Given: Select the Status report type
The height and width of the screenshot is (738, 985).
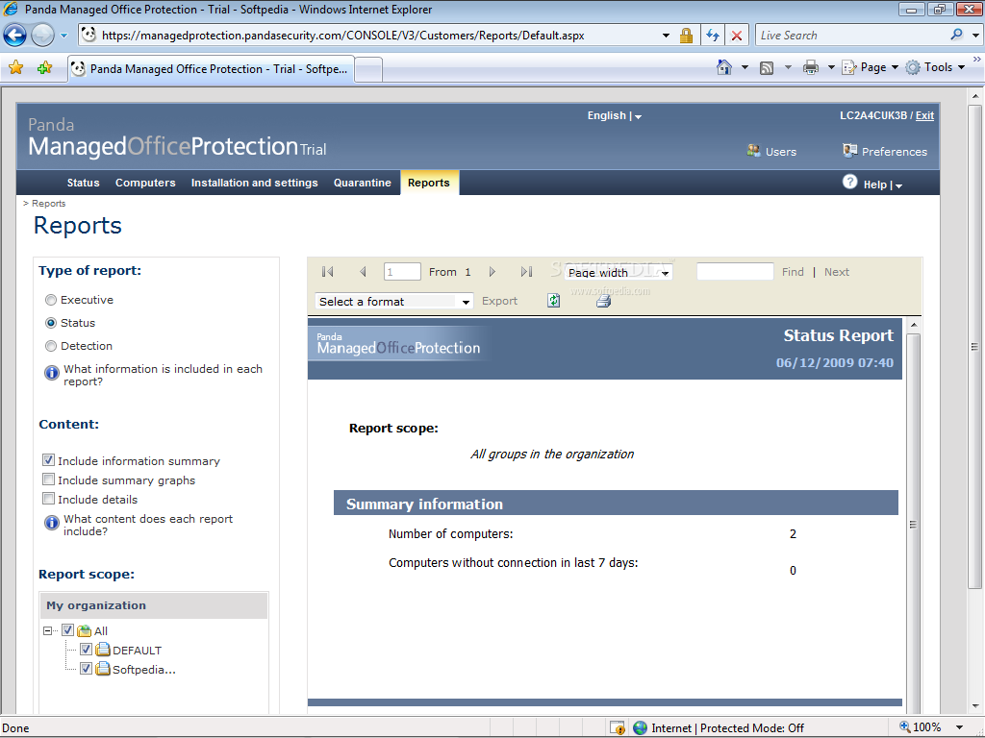Looking at the screenshot, I should coord(51,323).
